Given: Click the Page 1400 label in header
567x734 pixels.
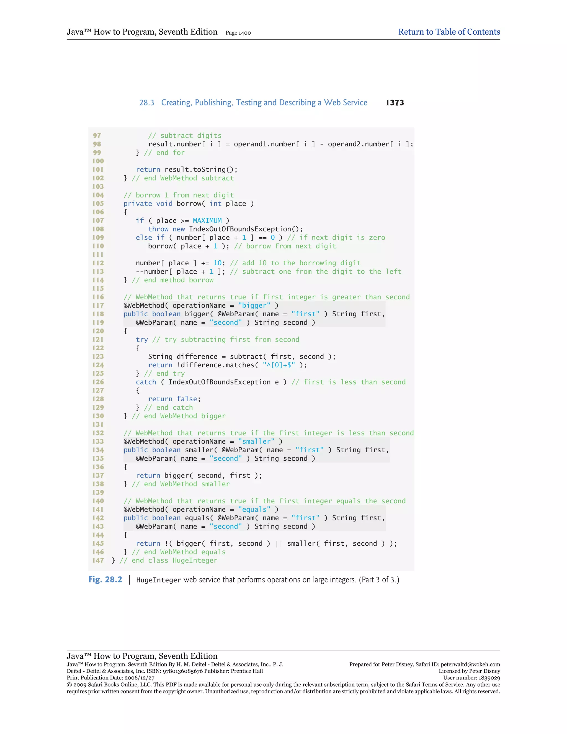Looking at the screenshot, I should coord(238,33).
